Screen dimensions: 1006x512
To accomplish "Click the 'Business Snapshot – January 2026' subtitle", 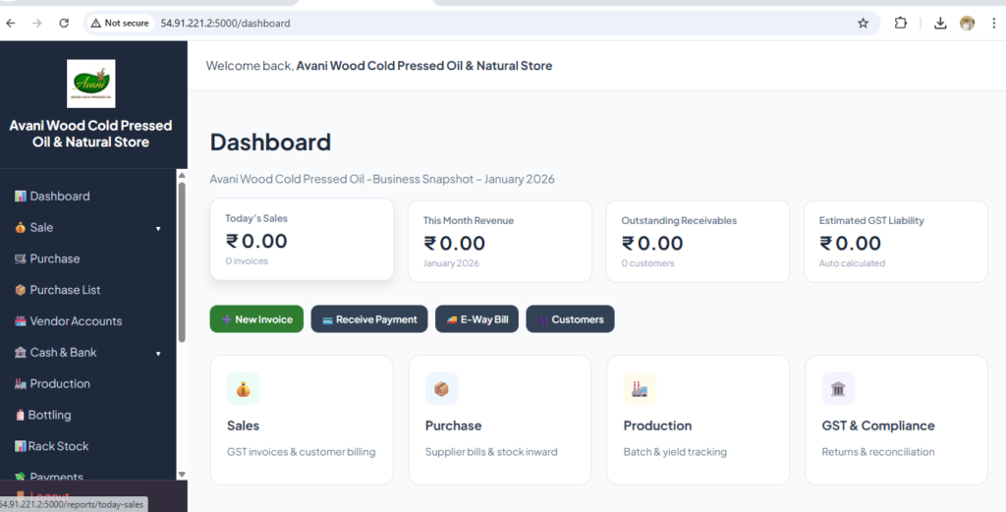I will (x=464, y=179).
